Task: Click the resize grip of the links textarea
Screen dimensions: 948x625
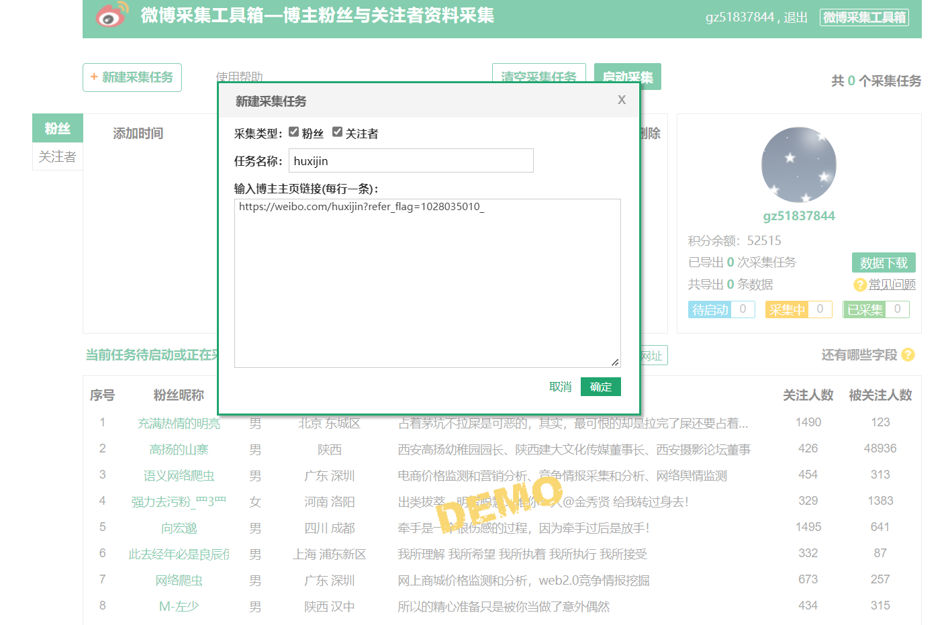Action: click(615, 362)
